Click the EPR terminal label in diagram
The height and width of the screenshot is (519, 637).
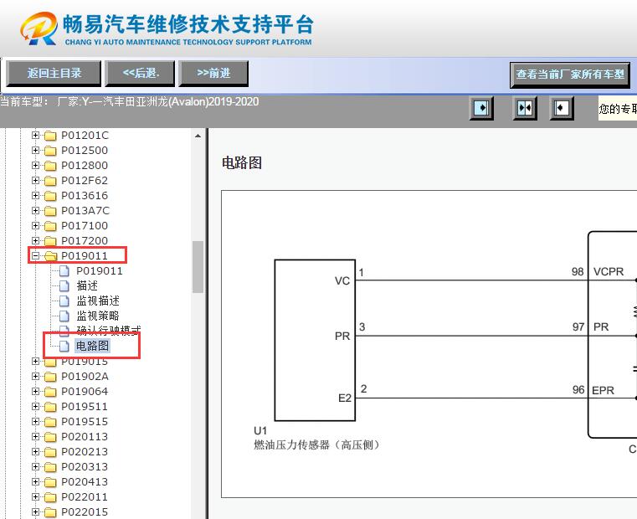[603, 390]
